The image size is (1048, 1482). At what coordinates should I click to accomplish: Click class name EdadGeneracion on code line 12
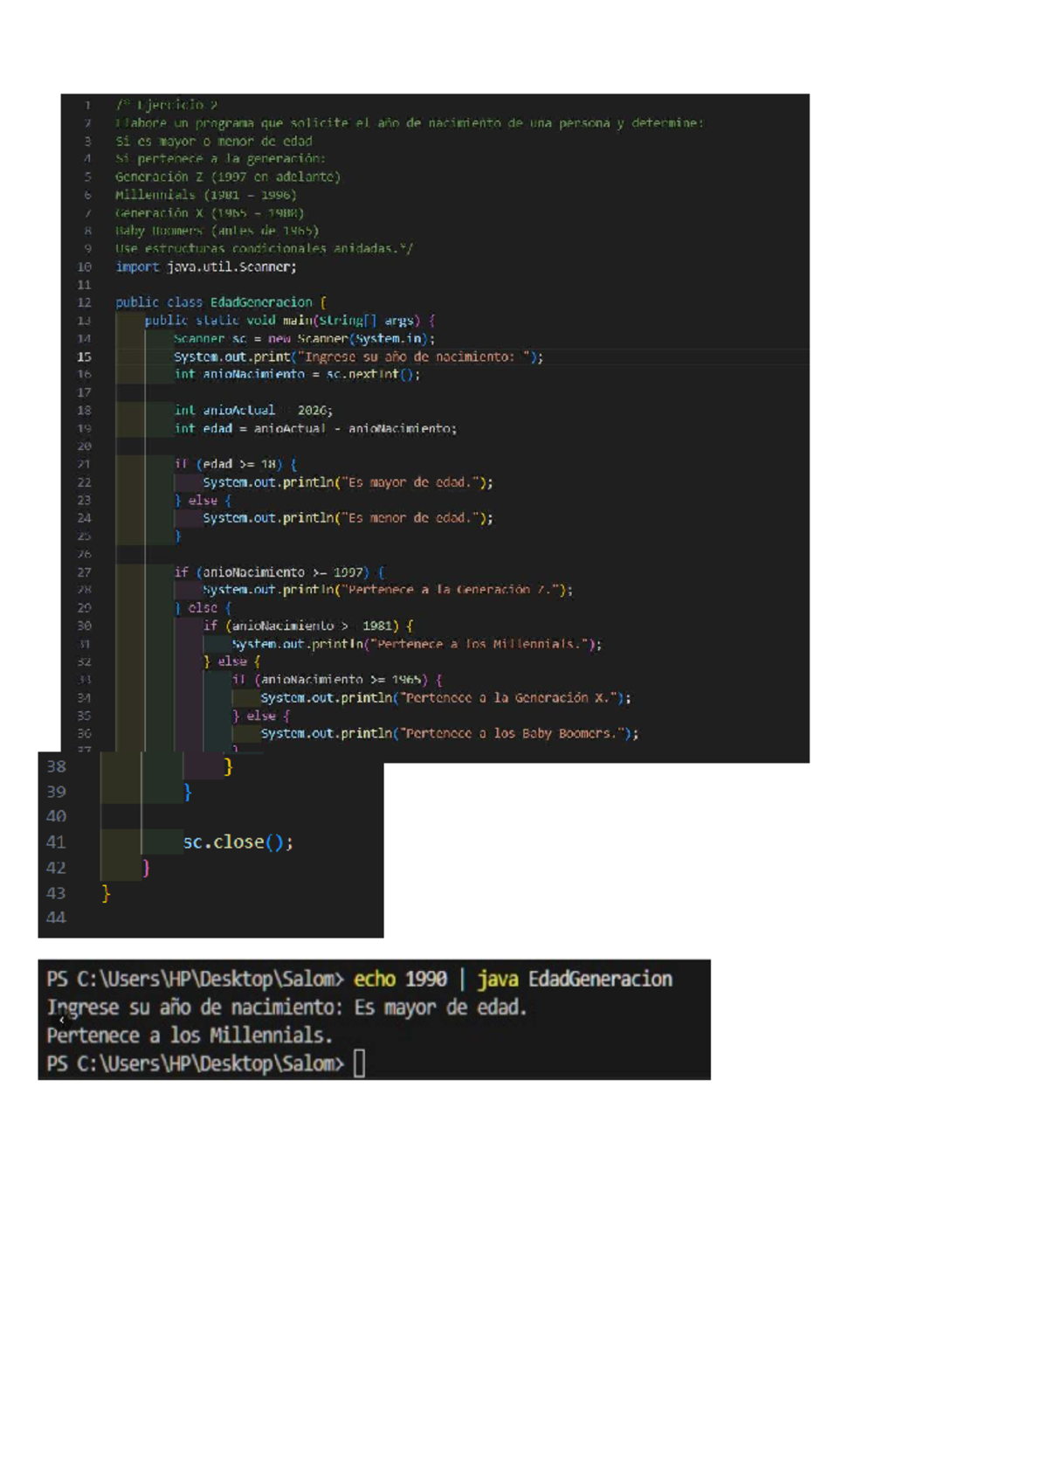pyautogui.click(x=261, y=302)
